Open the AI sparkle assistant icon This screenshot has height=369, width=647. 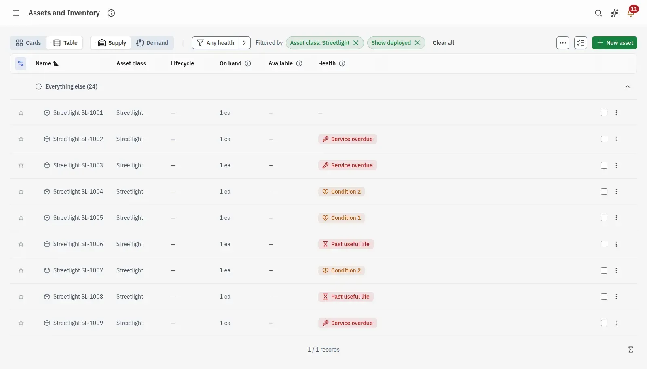(615, 13)
